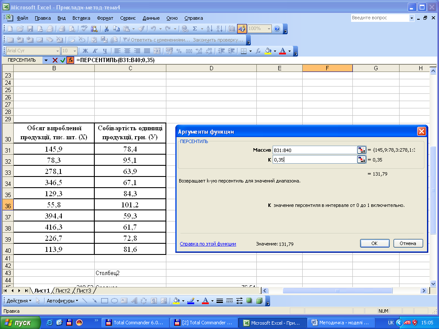Switch to the Лист2 sheet tab
The height and width of the screenshot is (329, 439).
pyautogui.click(x=63, y=291)
